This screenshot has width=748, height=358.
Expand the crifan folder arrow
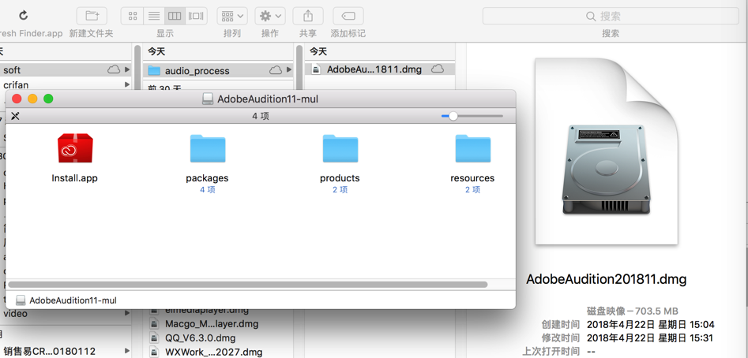(127, 84)
